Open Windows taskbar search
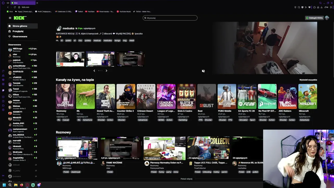Viewport: 334px width, 188px height. coord(10,185)
